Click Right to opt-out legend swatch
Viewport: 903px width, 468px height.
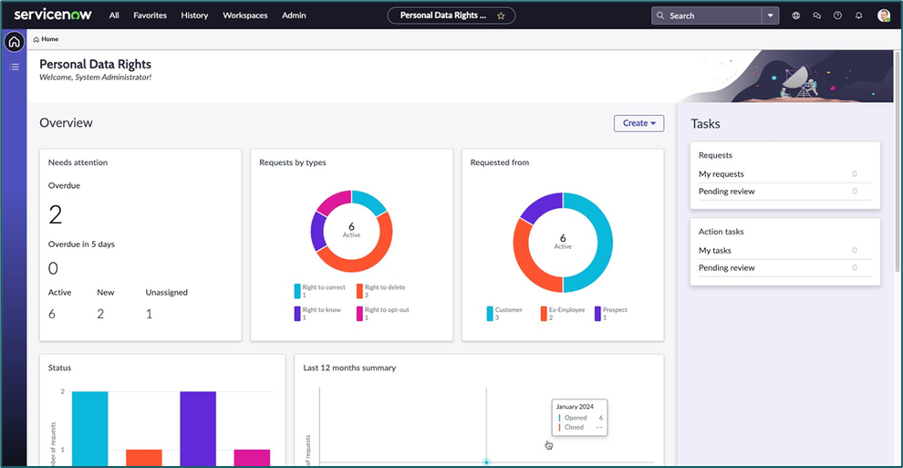(x=359, y=313)
